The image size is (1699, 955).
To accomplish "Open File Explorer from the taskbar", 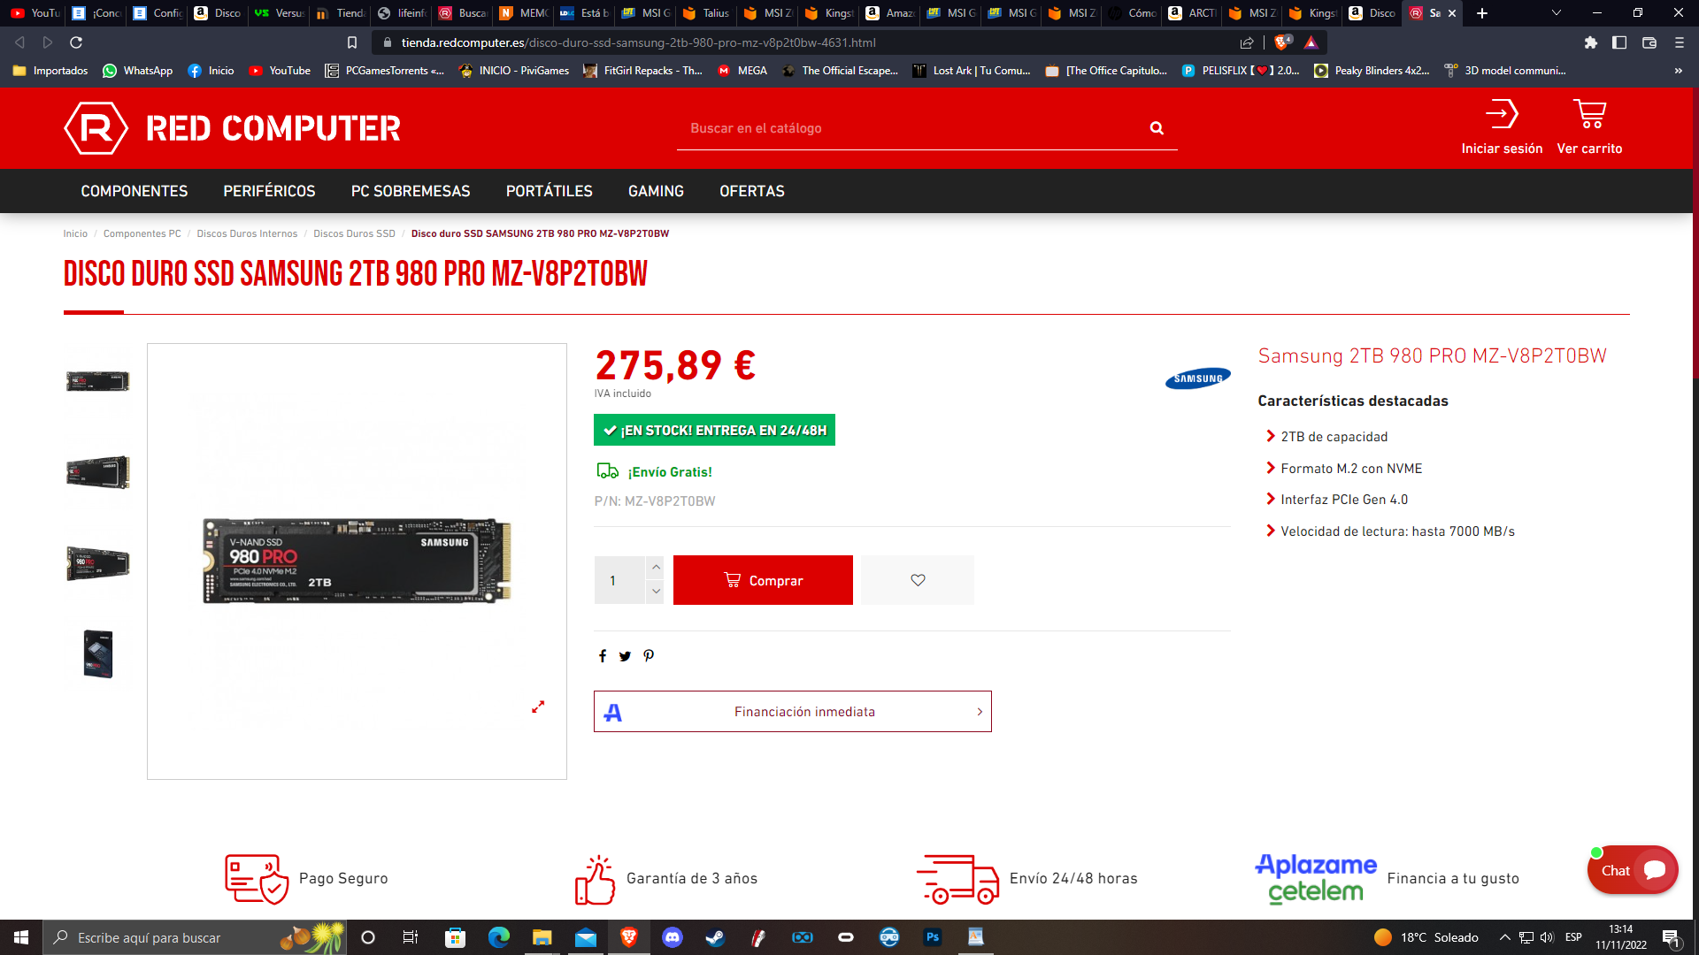I will pos(542,937).
